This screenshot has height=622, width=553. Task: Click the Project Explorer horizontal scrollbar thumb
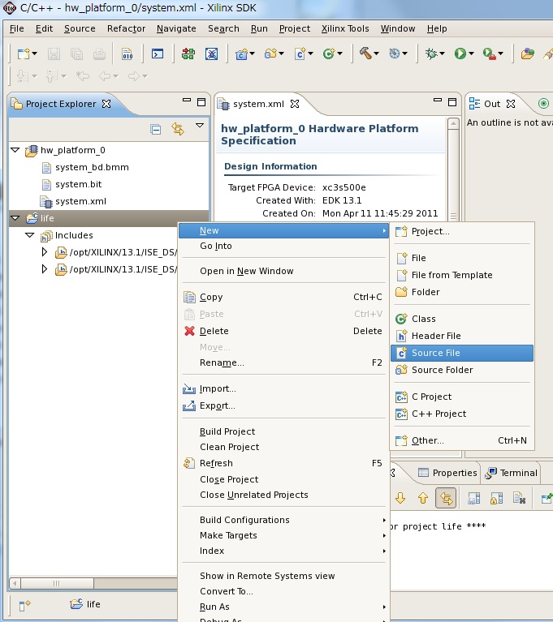point(57,583)
